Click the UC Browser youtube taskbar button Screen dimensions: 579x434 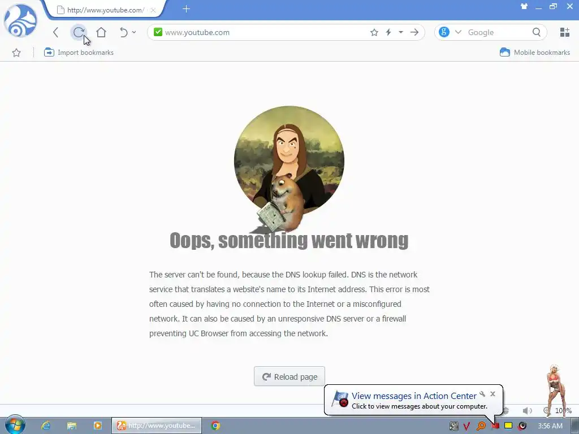point(157,426)
